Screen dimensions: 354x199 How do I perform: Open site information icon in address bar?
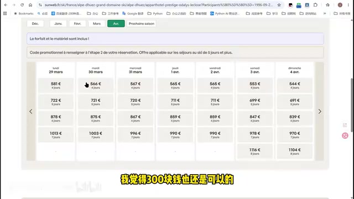pyautogui.click(x=40, y=5)
